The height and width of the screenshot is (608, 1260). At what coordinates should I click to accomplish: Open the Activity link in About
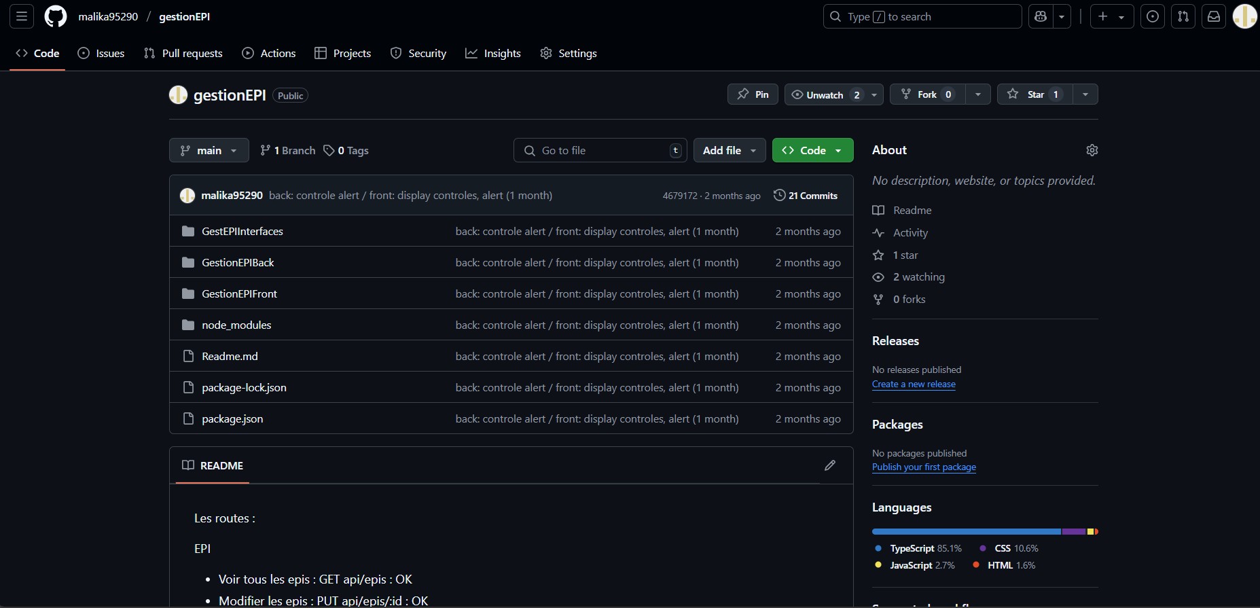pos(900,232)
